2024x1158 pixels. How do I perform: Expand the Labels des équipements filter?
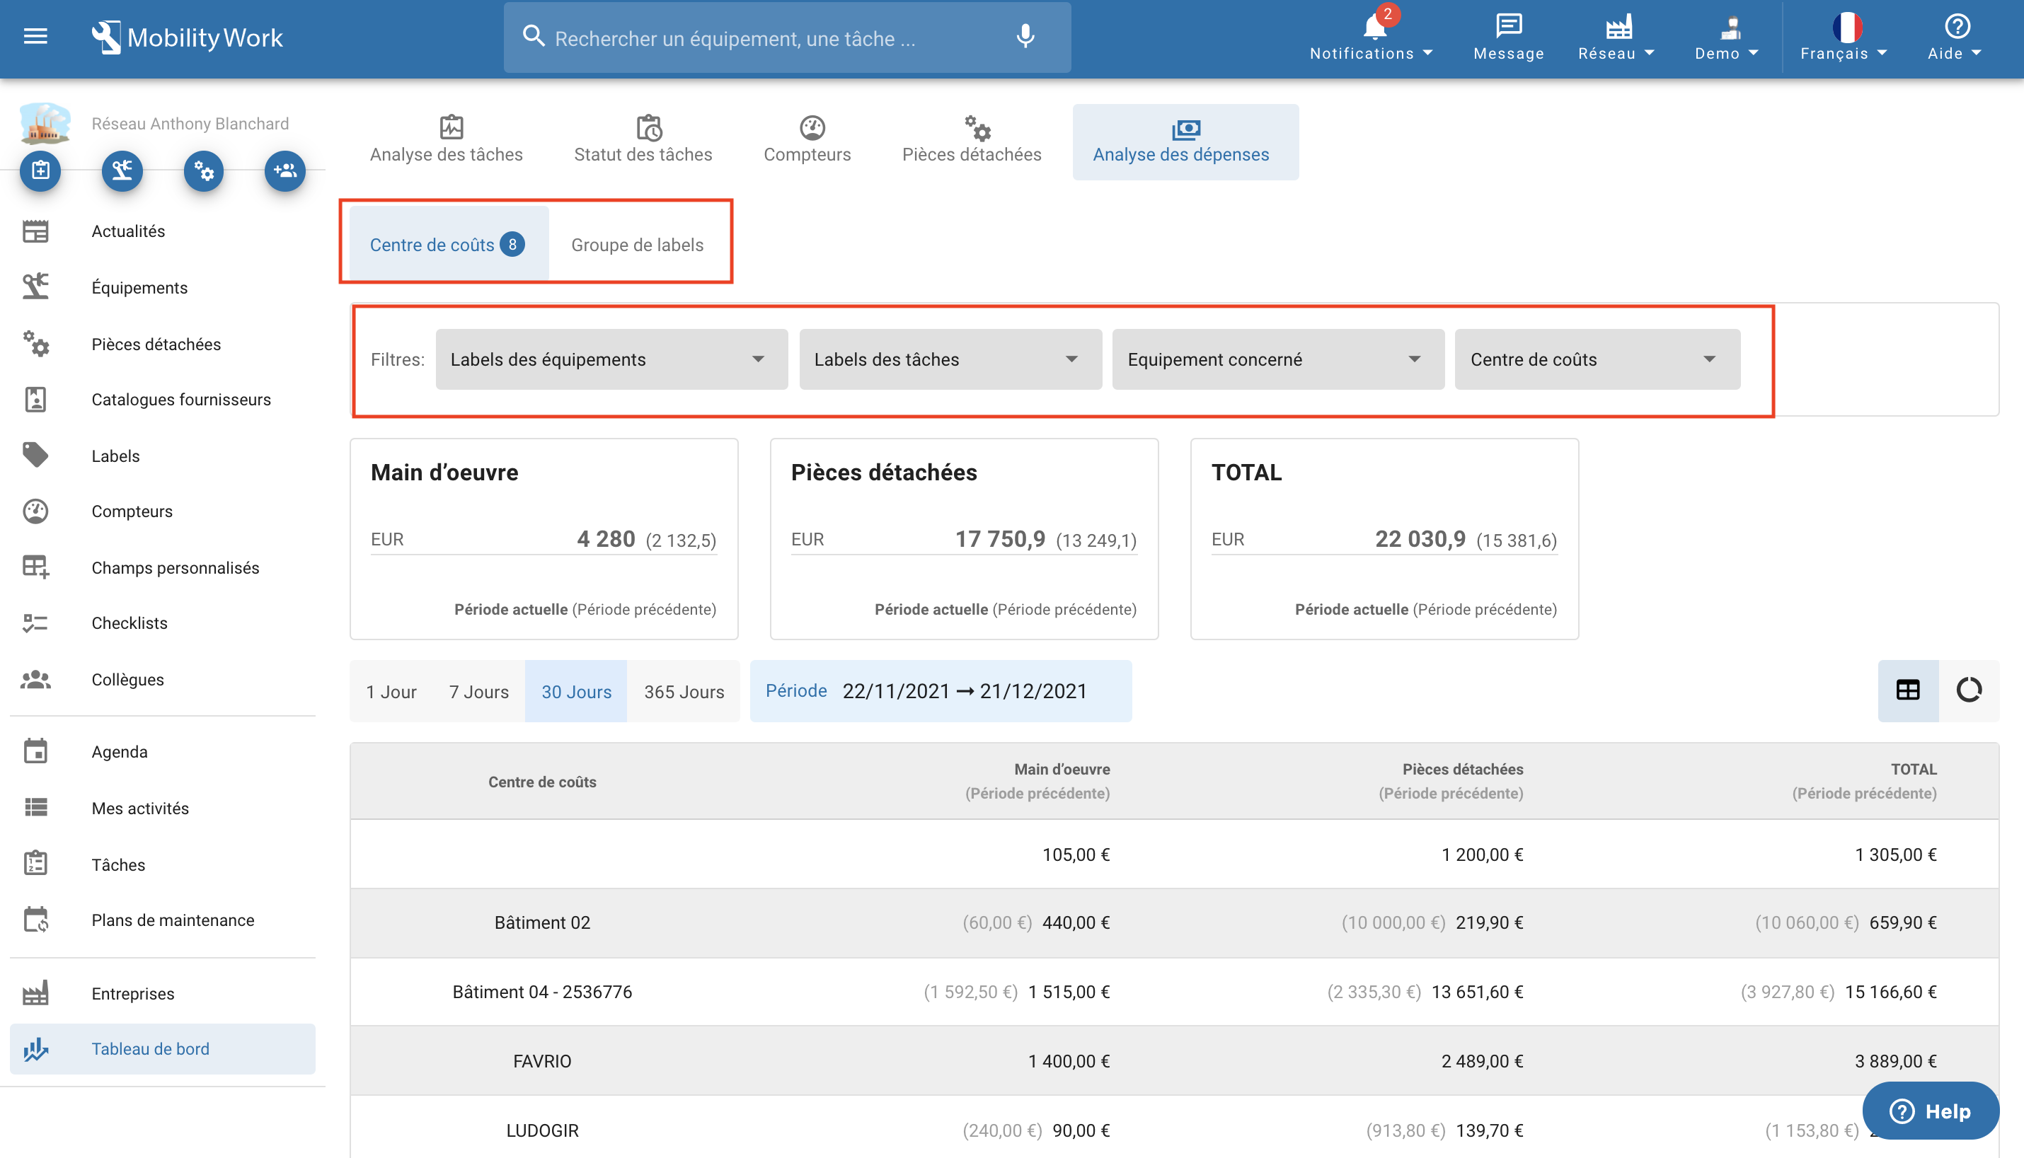(611, 359)
